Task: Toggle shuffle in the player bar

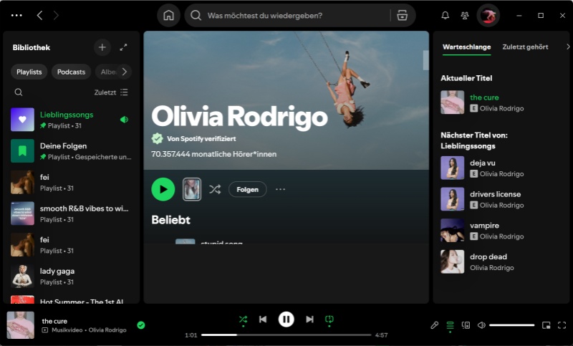Action: coord(243,319)
